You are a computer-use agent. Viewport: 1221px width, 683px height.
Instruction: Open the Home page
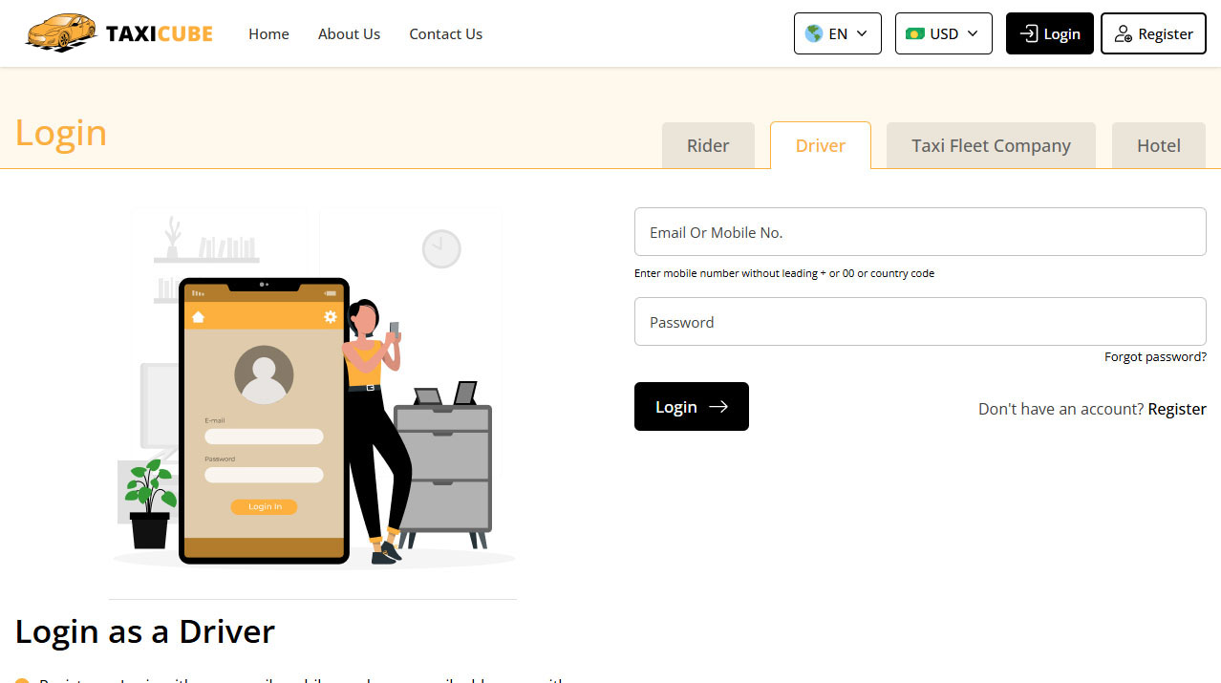click(x=268, y=33)
